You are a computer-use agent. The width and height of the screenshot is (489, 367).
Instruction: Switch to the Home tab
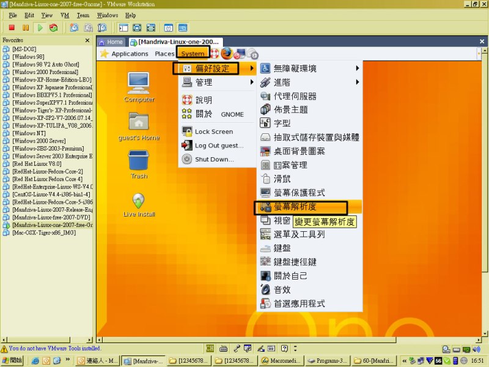(x=111, y=42)
